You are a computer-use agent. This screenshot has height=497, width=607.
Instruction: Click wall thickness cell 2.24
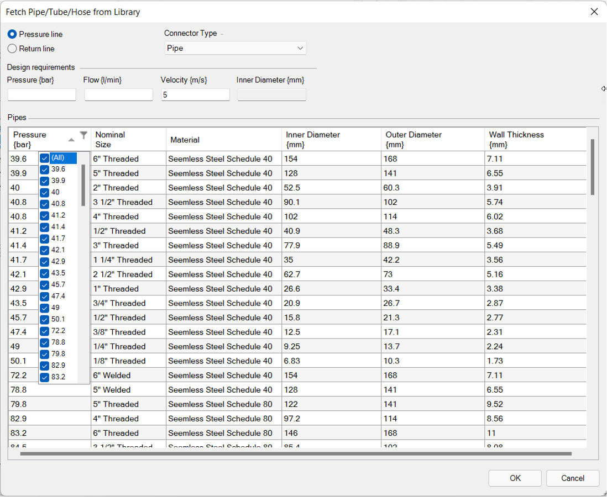pyautogui.click(x=535, y=347)
